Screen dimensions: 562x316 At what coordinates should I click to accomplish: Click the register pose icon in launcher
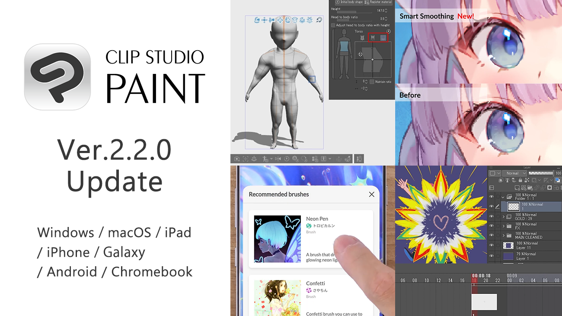(265, 159)
